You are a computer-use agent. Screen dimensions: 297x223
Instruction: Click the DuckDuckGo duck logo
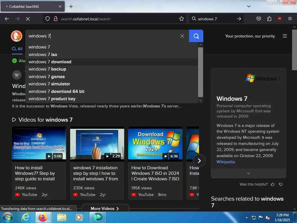pos(17,36)
